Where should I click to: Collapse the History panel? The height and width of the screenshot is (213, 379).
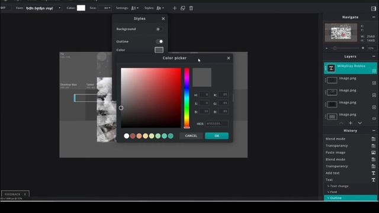coord(374,130)
